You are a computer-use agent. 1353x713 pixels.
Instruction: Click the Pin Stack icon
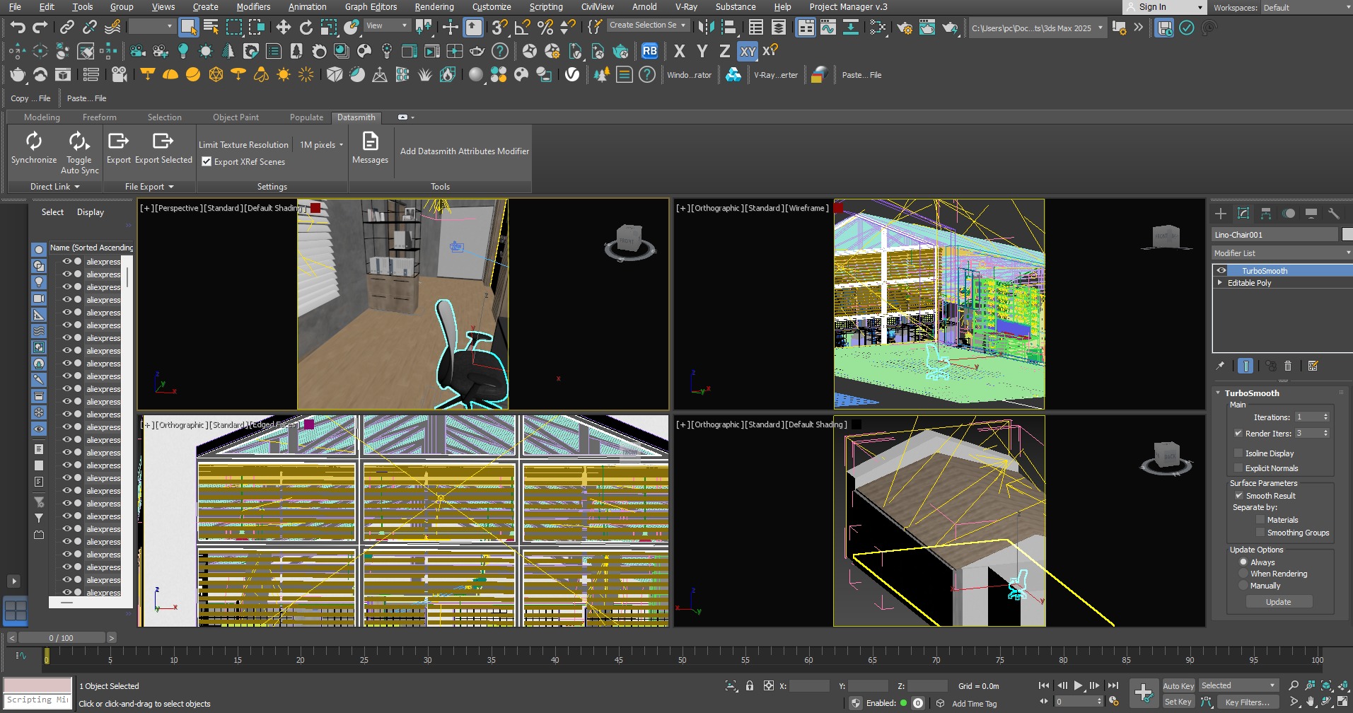(1220, 366)
